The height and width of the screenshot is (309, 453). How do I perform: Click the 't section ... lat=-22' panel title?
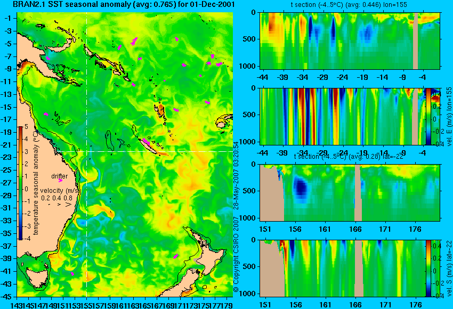(x=349, y=157)
